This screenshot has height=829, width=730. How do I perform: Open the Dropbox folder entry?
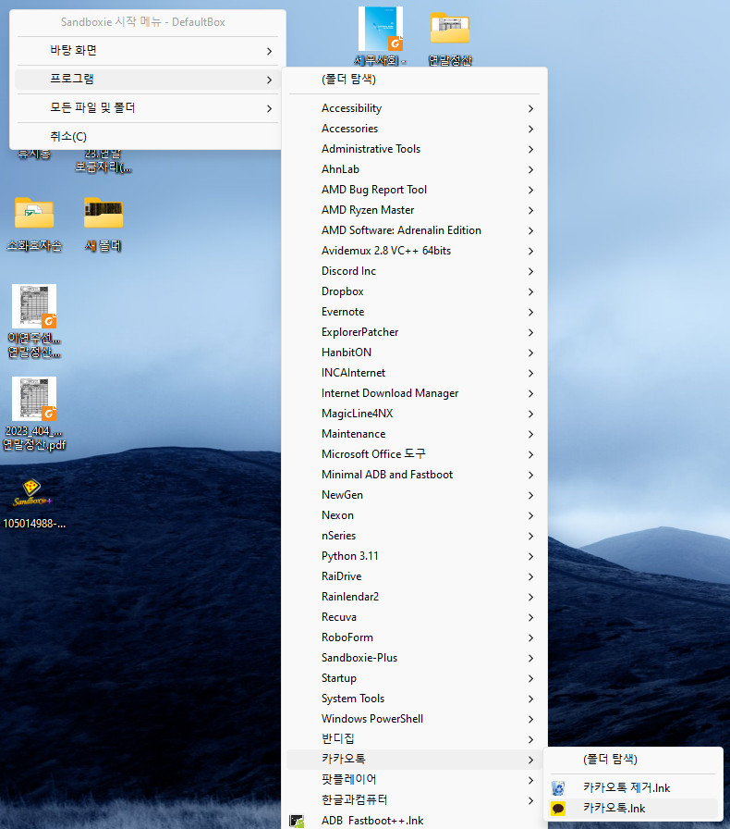[x=415, y=291]
